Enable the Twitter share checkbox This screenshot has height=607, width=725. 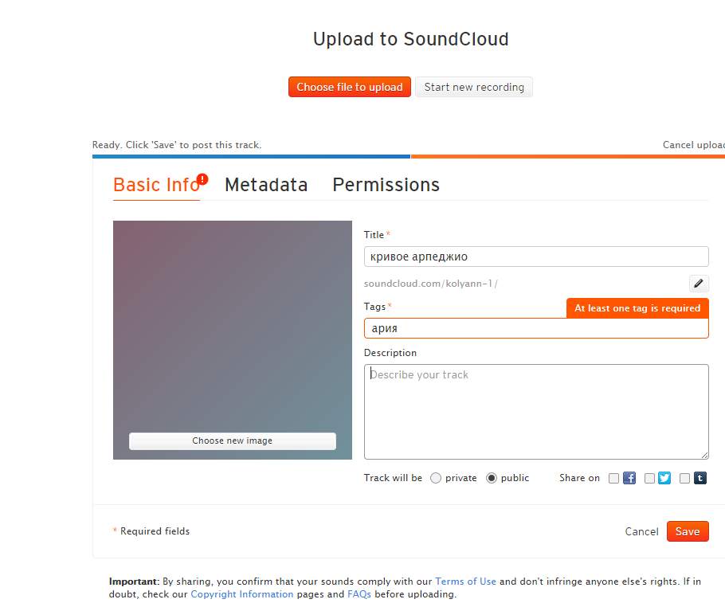(x=649, y=478)
